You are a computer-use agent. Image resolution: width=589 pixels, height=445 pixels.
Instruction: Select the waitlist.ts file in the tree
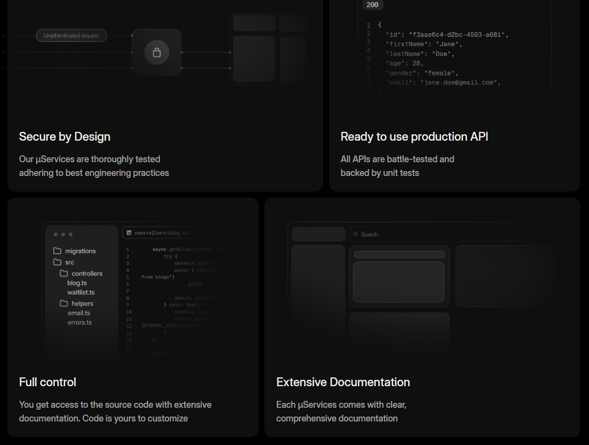(81, 292)
